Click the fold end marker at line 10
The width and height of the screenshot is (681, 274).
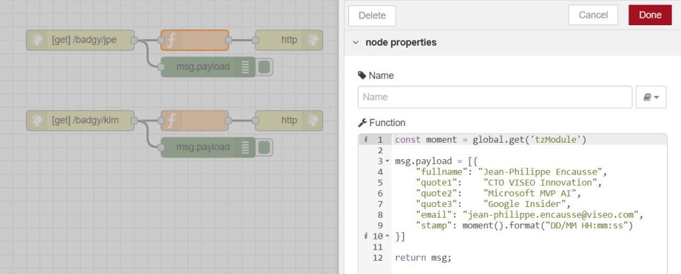point(387,236)
